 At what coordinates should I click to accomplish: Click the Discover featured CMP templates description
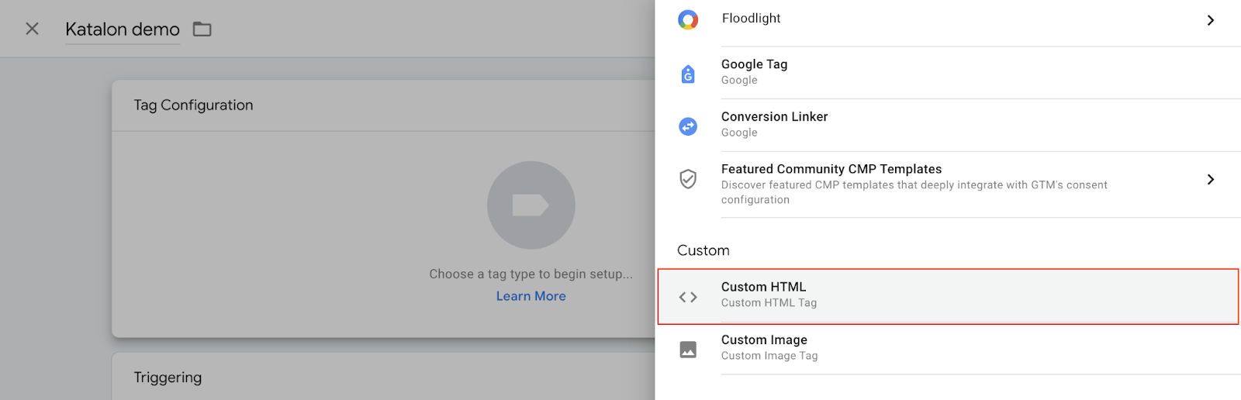coord(914,192)
